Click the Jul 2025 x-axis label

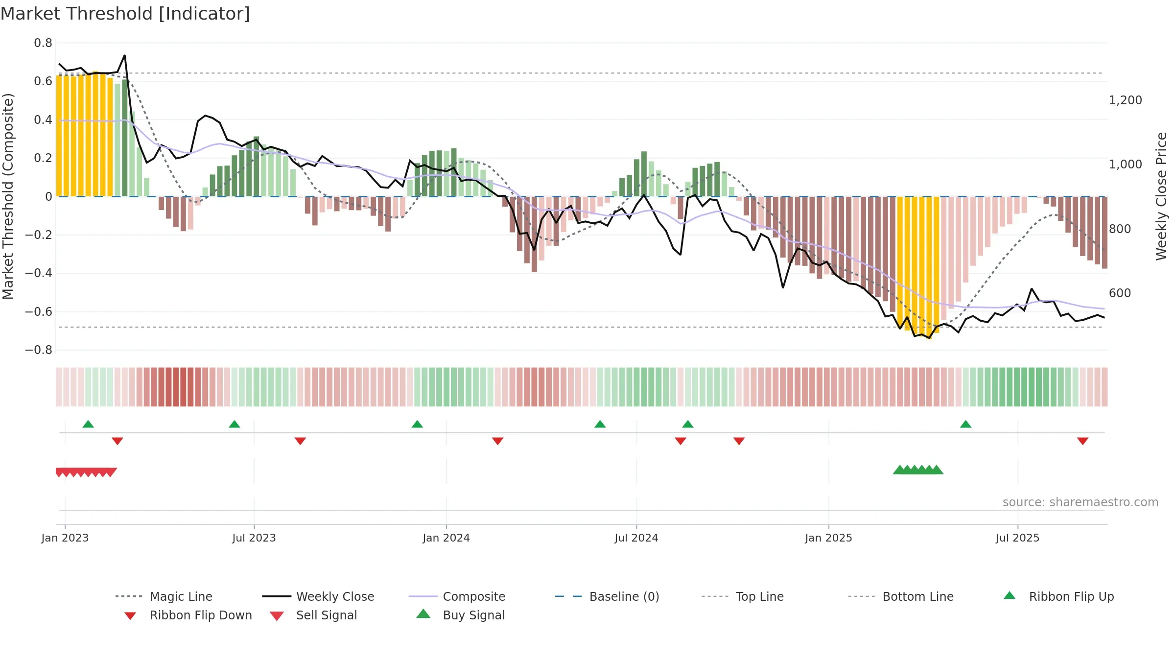tap(1018, 538)
